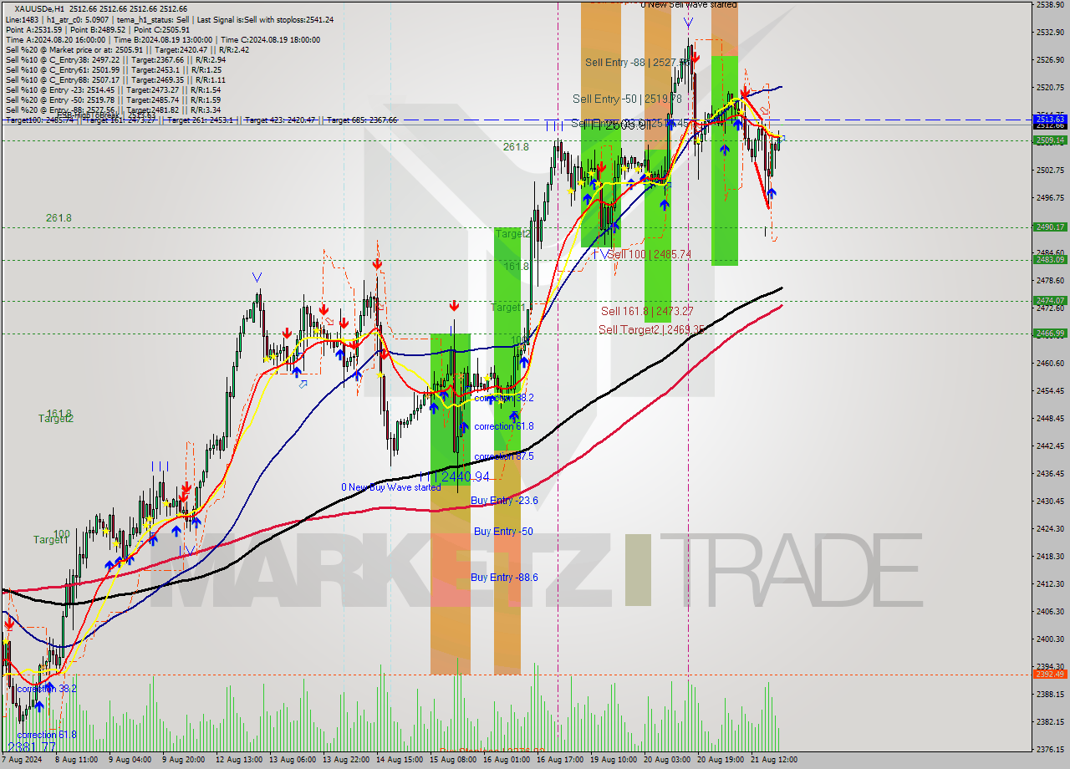The width and height of the screenshot is (1070, 769).
Task: Click the green 2490.17 level tag
Action: coord(1050,227)
